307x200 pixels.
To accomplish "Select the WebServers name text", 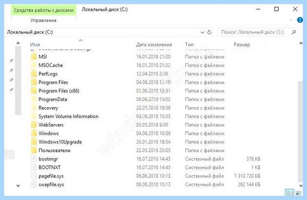I will point(51,125).
